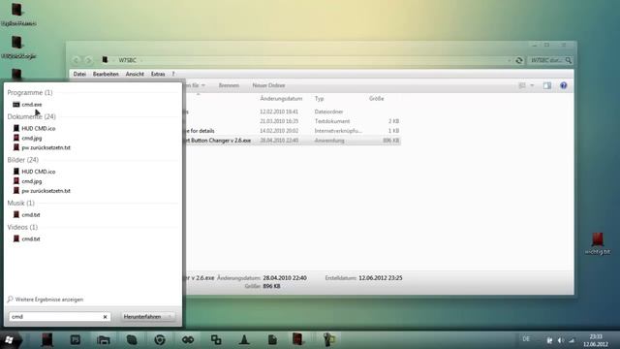Open the Explorer folder icon in the taskbar

click(x=104, y=339)
